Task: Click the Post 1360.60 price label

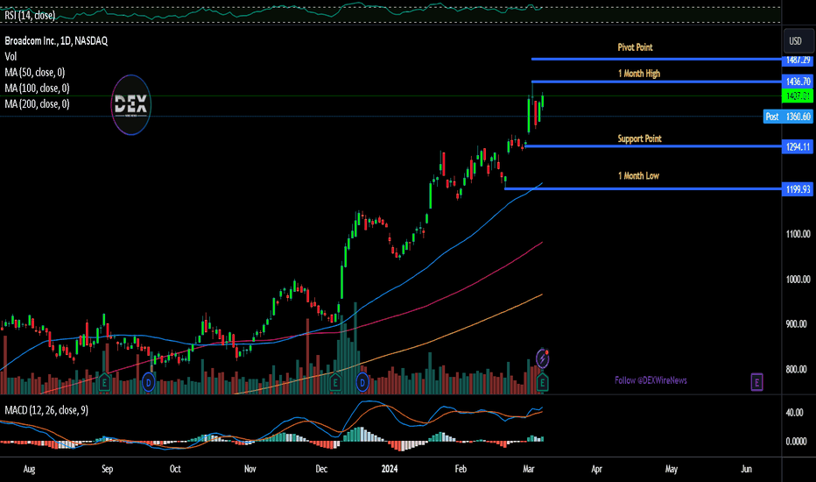Action: [788, 117]
